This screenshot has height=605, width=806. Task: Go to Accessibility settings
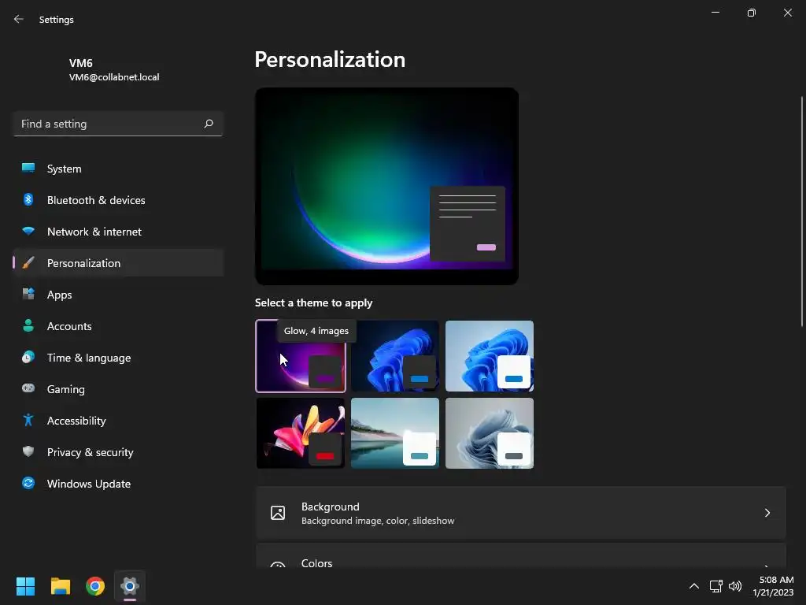point(118,421)
